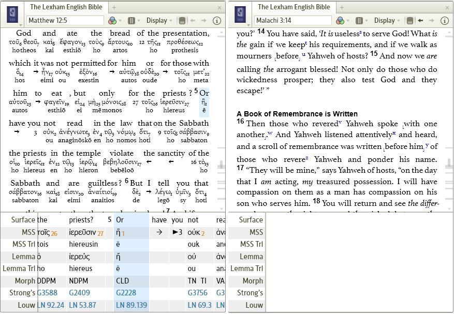Toggle interlinear ribbon icon in Malachi panel
The width and height of the screenshot is (454, 314).
409,21
